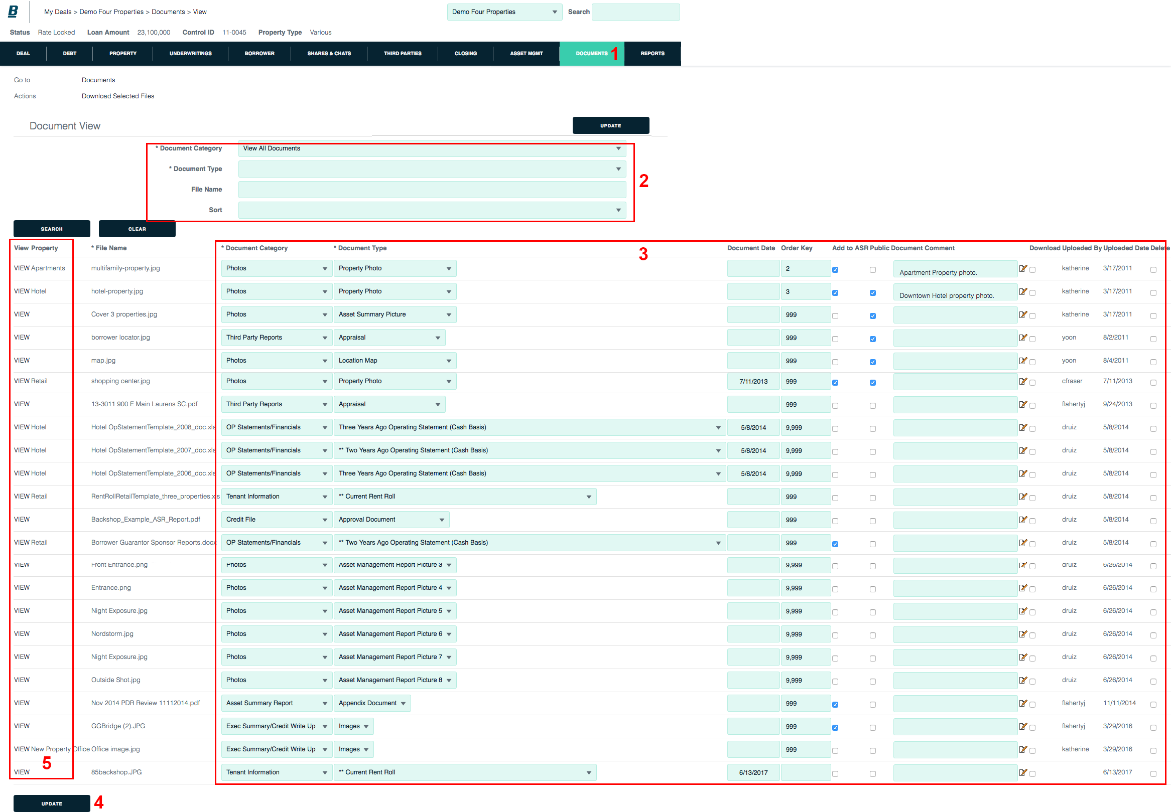Open Location Map document type dropdown
Screen dimensions: 1171x812
395,361
